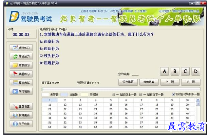Start 随机练习 random practice
The width and height of the screenshot is (209, 137).
[x=21, y=57]
